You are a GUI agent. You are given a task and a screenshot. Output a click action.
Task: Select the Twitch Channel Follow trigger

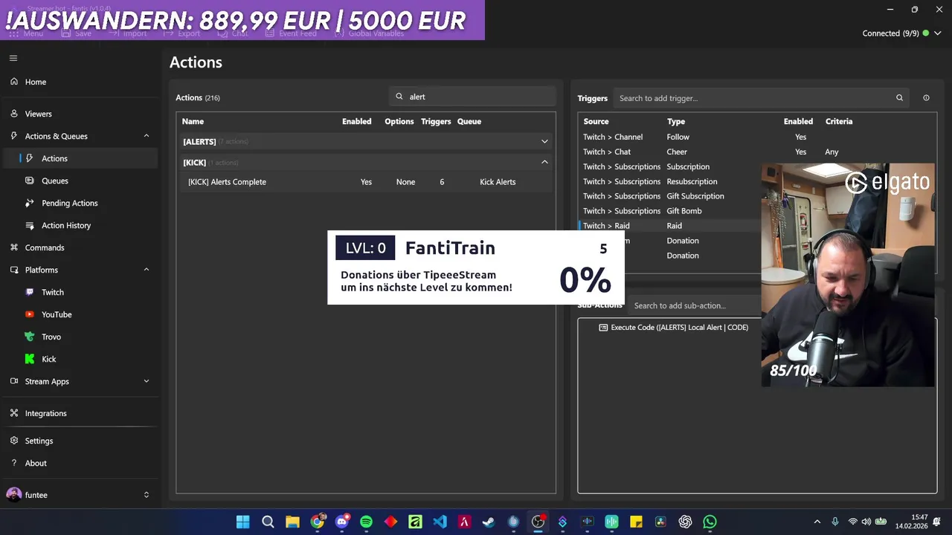click(756, 137)
